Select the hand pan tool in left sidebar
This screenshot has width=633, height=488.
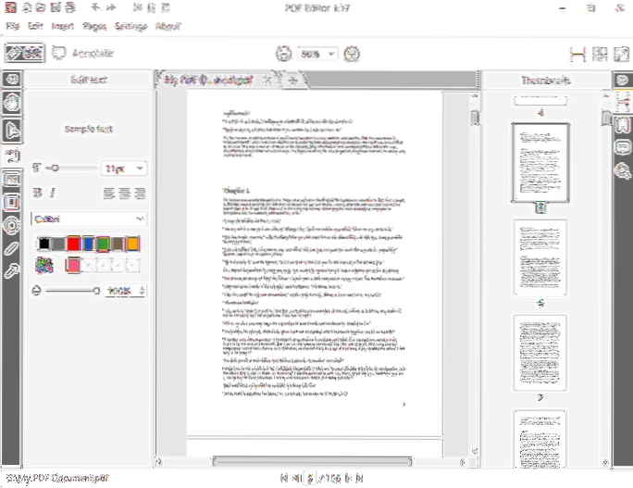(12, 103)
